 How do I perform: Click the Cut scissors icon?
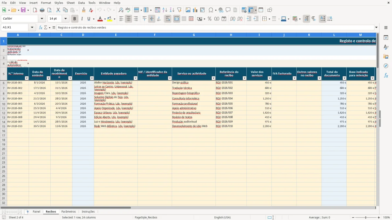click(x=58, y=10)
